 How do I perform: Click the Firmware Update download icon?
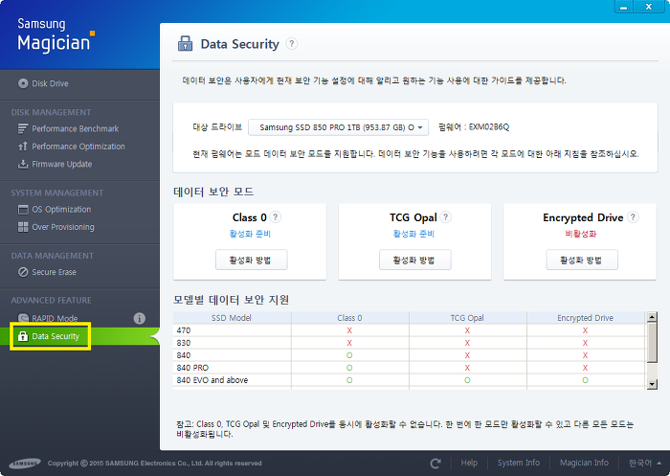click(x=23, y=164)
